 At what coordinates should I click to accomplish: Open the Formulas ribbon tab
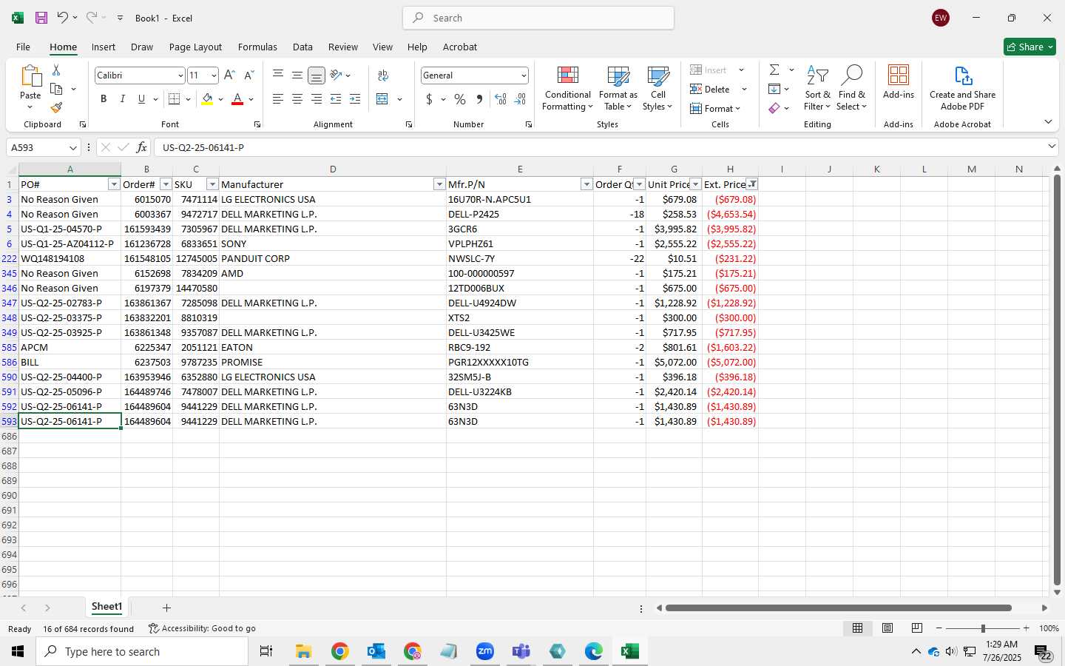(257, 47)
